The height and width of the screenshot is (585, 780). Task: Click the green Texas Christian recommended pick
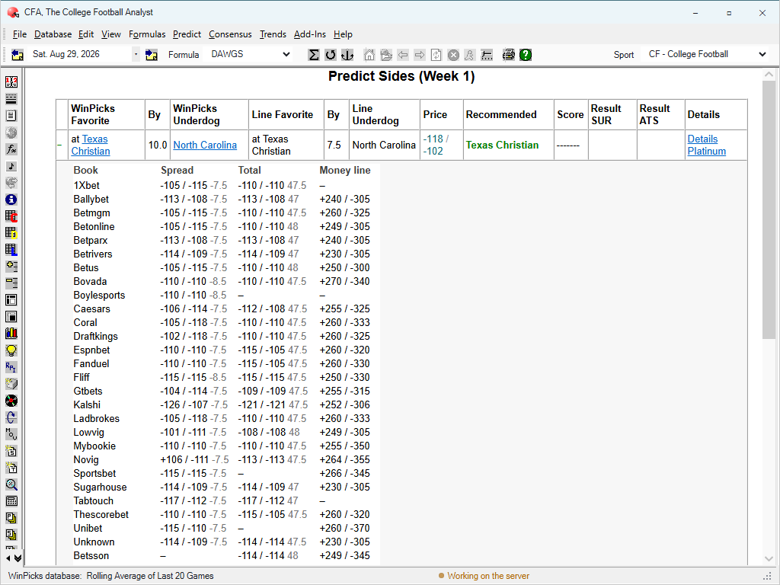(502, 145)
